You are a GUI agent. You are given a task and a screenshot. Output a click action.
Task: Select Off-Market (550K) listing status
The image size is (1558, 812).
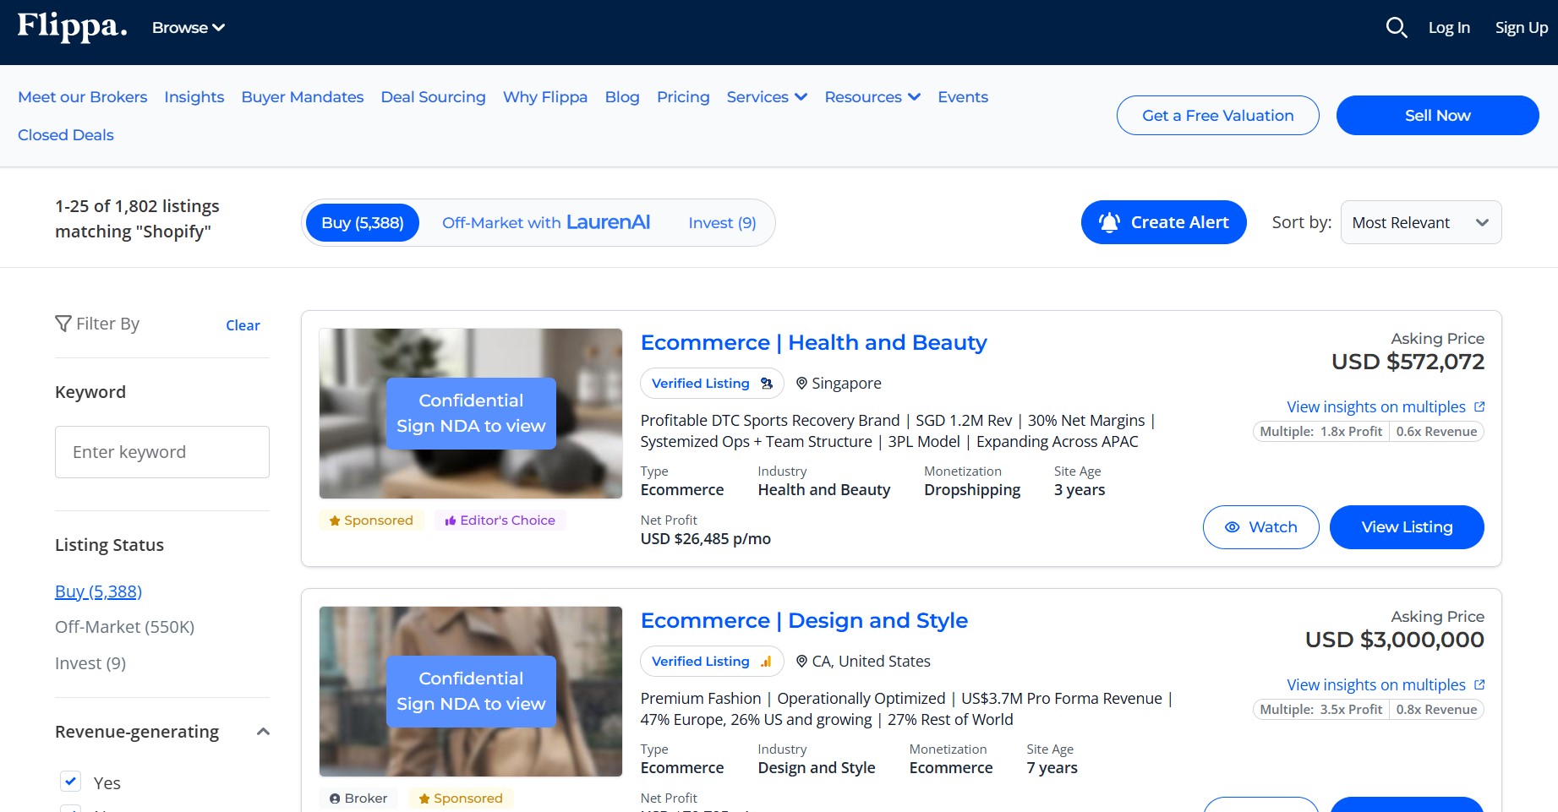(125, 627)
